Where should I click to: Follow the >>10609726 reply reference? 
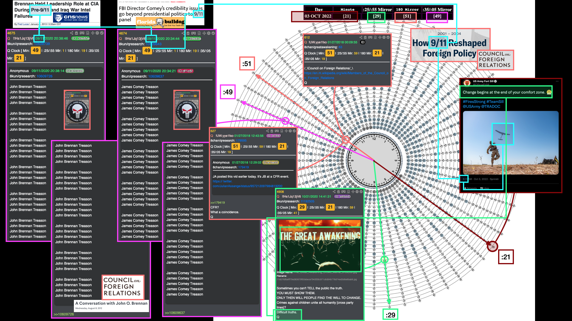coord(64,314)
